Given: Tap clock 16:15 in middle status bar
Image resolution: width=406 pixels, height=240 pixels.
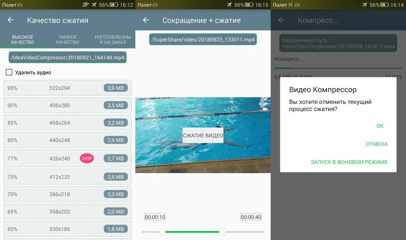Looking at the screenshot, I should 262,5.
